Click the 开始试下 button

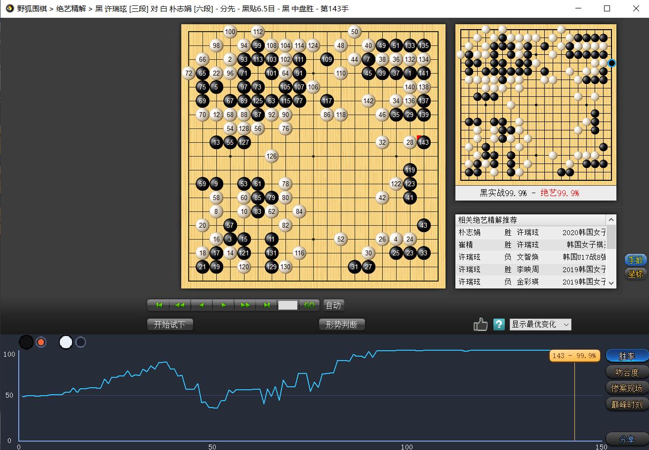coord(170,325)
